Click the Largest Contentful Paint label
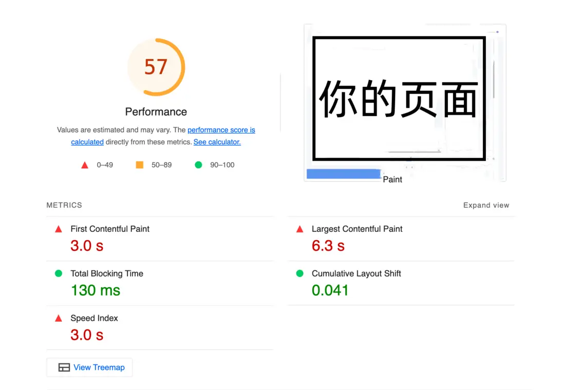564x390 pixels. (357, 229)
